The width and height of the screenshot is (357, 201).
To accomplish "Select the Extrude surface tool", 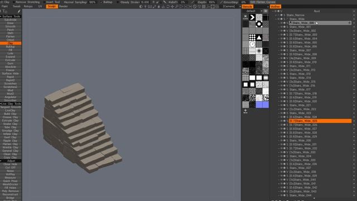I will click(11, 60).
